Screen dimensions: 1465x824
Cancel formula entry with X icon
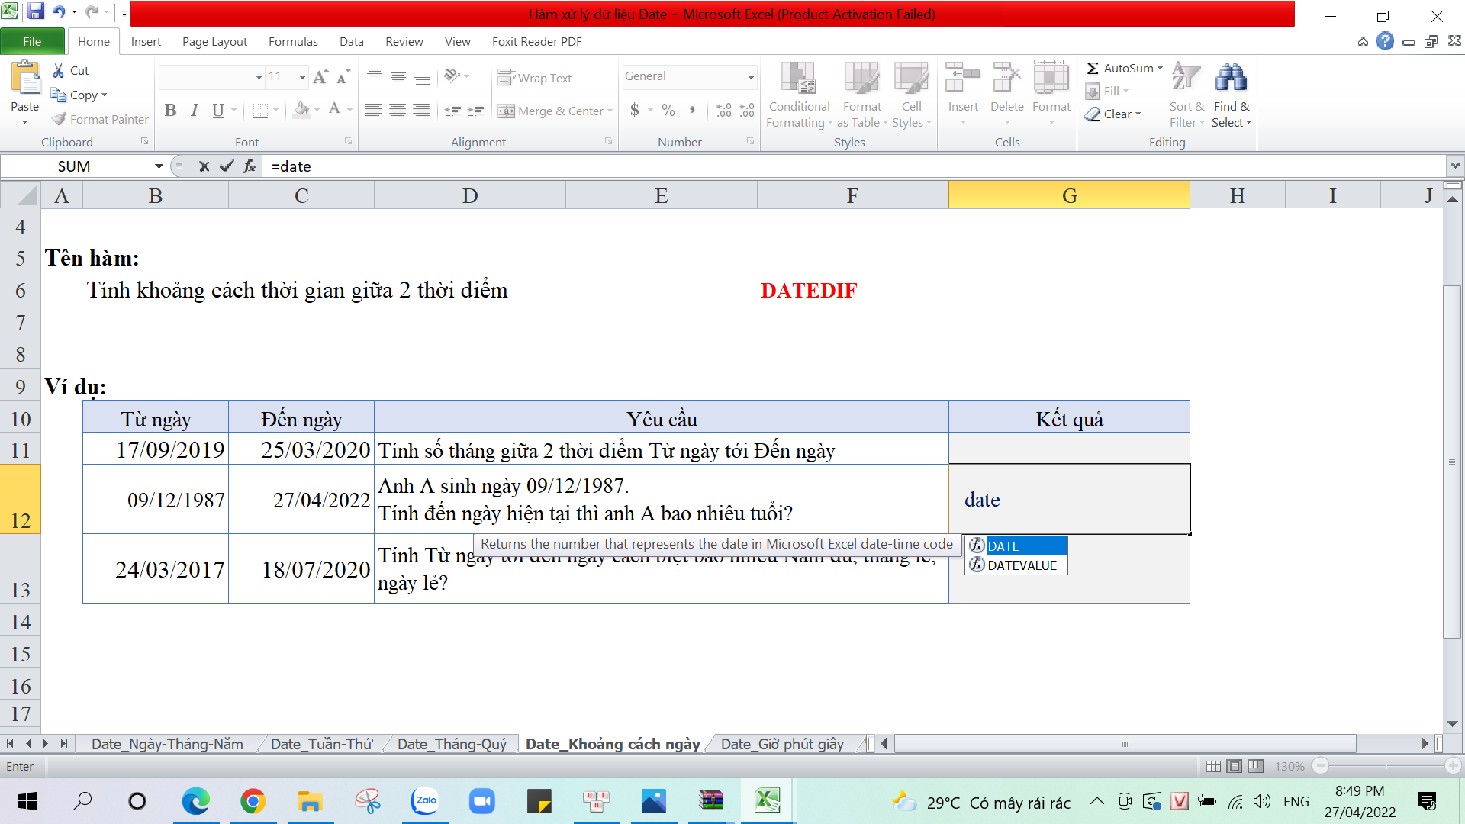pyautogui.click(x=204, y=166)
